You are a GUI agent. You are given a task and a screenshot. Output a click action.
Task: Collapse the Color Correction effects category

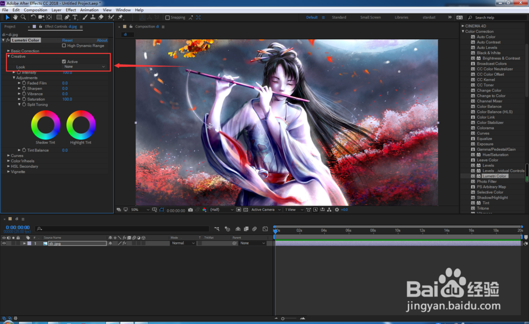[463, 31]
